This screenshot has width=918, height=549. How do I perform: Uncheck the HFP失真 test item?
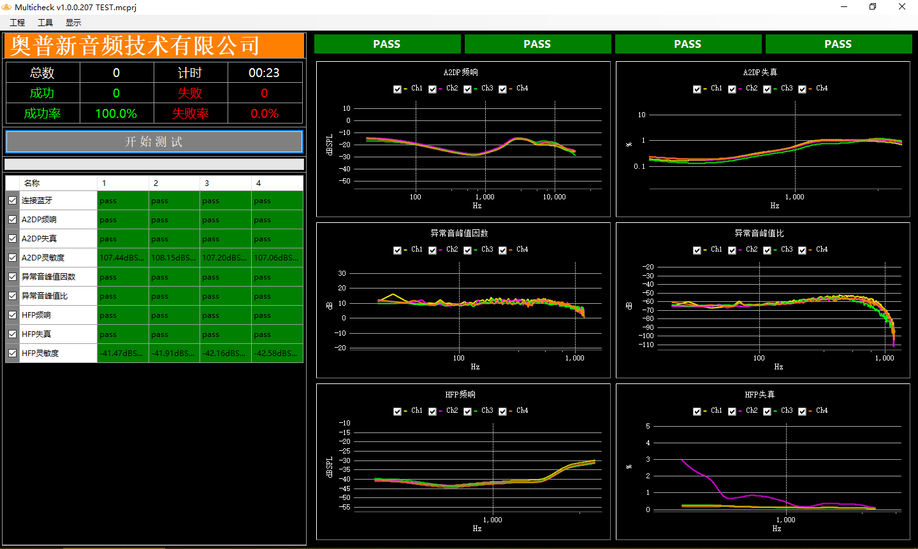tap(13, 334)
